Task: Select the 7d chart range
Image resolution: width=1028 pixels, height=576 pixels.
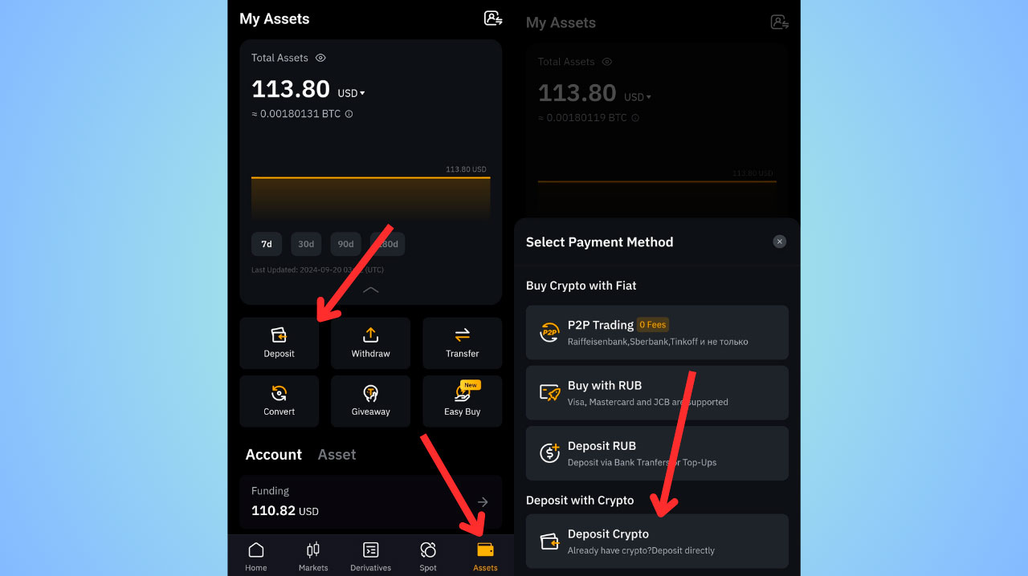Action: 267,244
